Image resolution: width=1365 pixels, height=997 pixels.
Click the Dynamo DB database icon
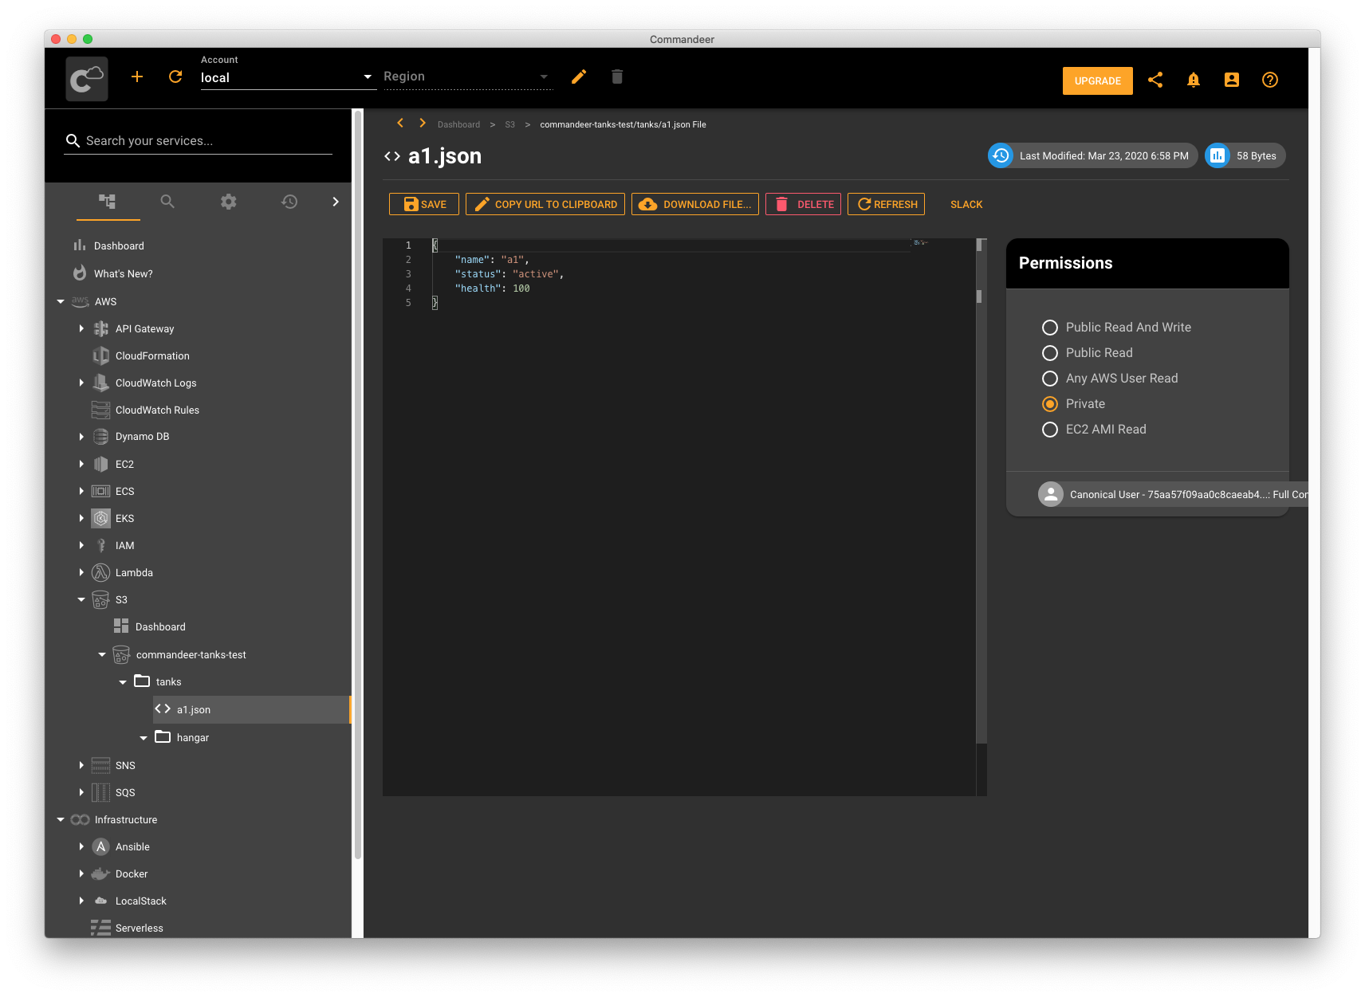coord(101,437)
